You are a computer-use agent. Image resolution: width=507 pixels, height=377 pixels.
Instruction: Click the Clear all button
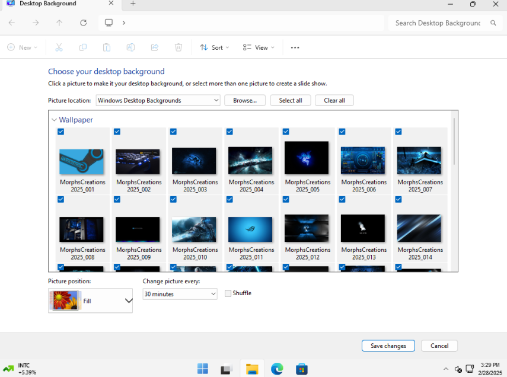tap(334, 101)
